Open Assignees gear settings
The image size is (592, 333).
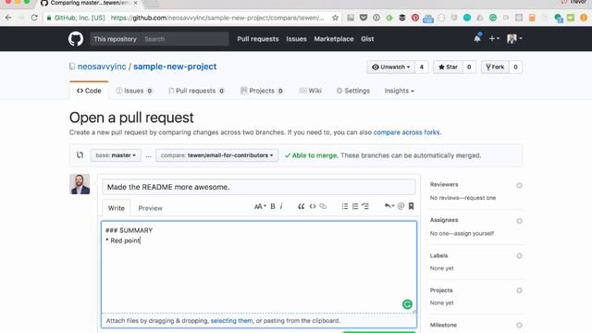coord(519,221)
